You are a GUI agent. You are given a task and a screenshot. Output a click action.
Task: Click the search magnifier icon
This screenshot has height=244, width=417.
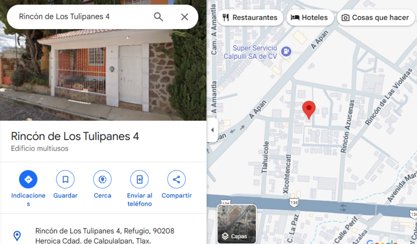pos(158,17)
